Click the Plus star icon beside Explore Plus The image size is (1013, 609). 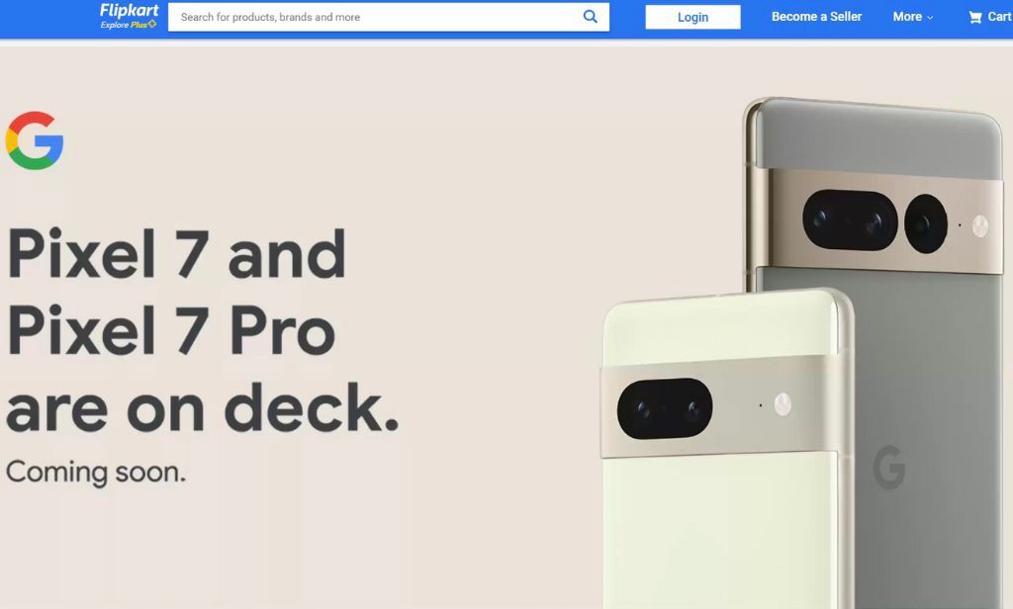152,25
